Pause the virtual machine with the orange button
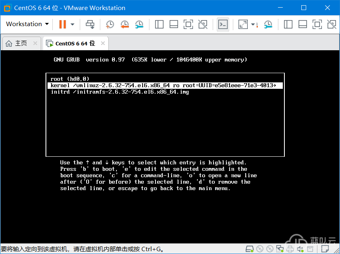 click(62, 24)
